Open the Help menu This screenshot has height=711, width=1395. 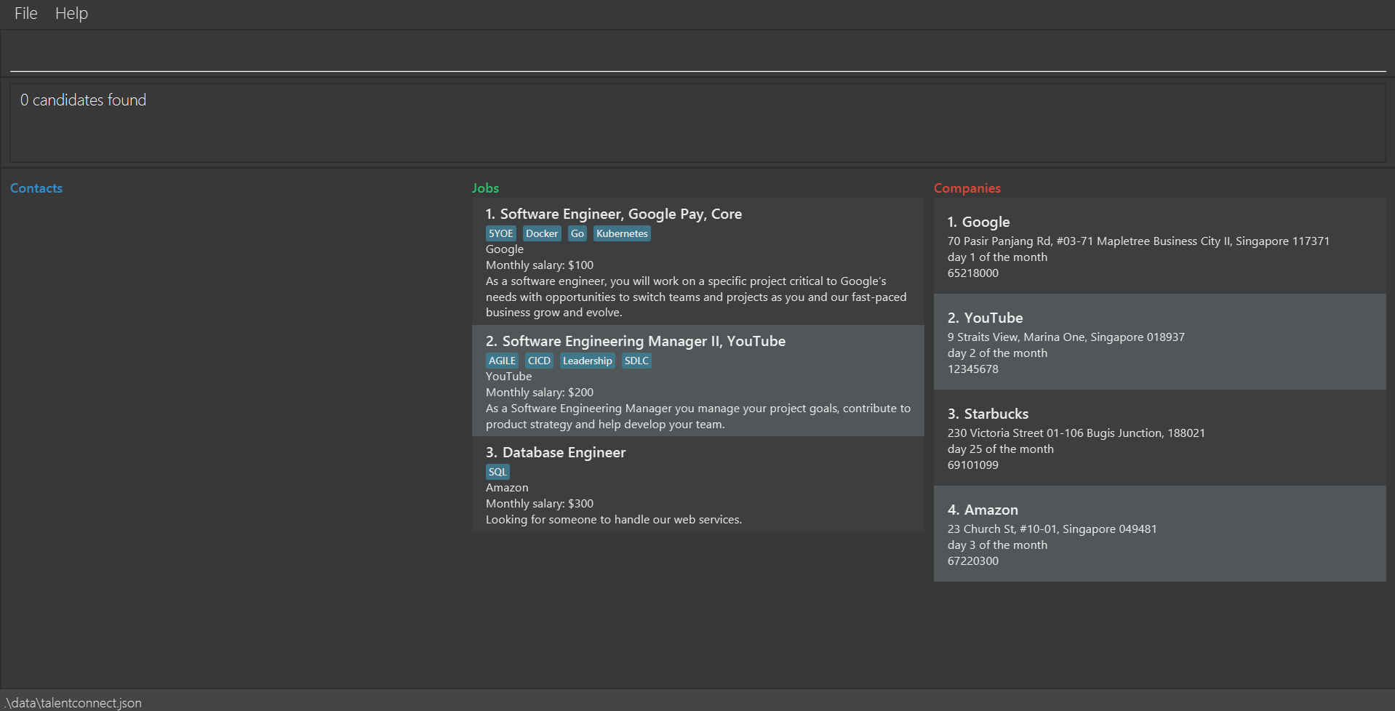(x=71, y=13)
